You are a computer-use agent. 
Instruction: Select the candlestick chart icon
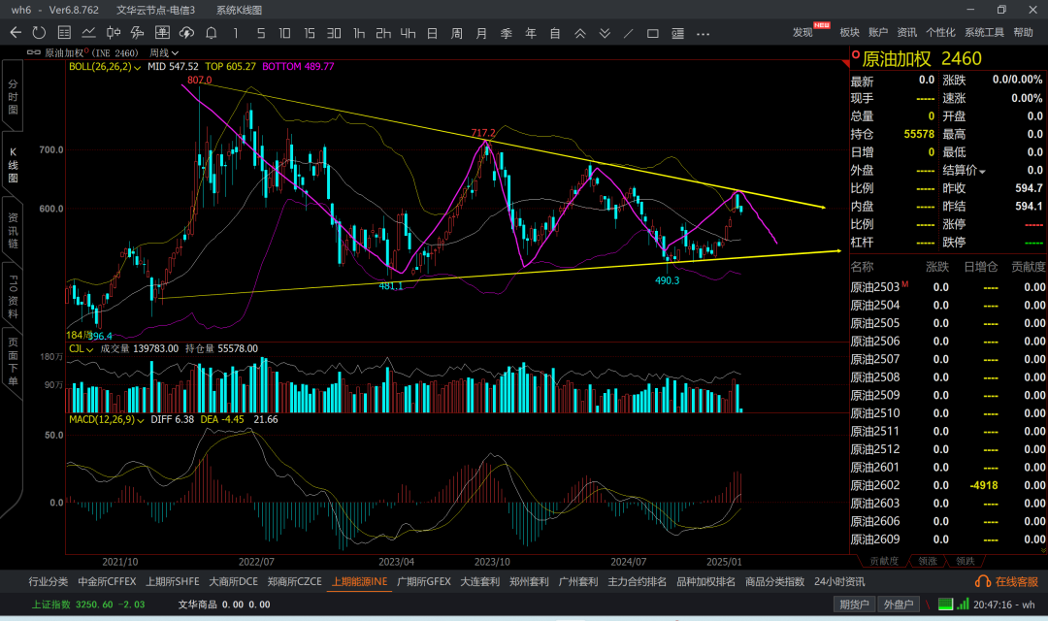click(113, 33)
